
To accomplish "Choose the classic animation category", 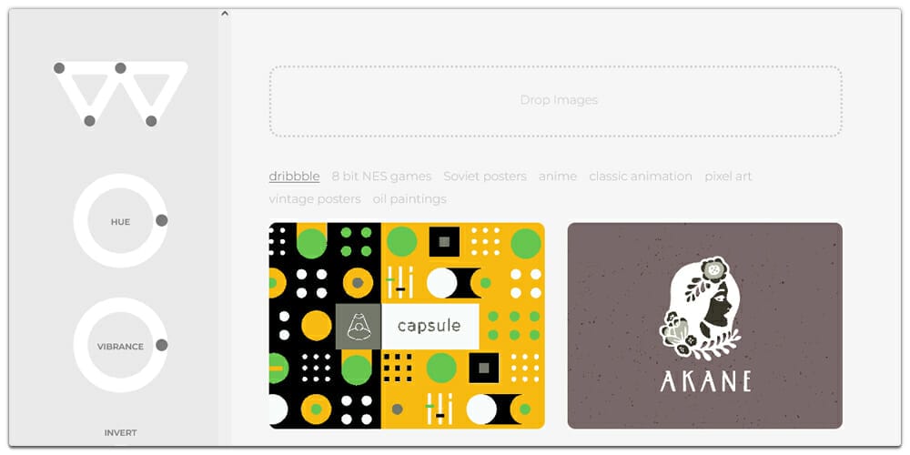I will pyautogui.click(x=641, y=176).
